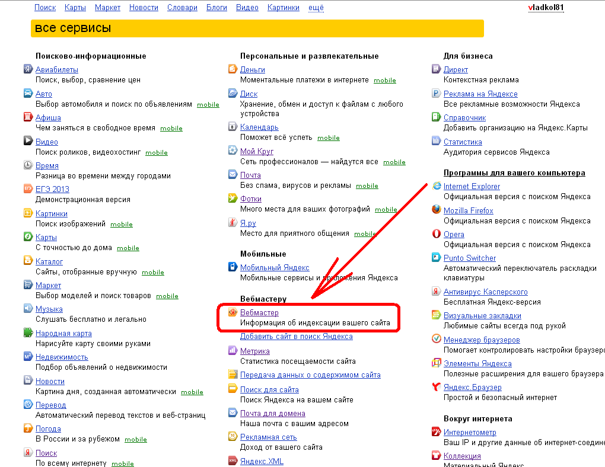Open Словари in the top navigation
Viewport: 605px width, 467px height.
(182, 7)
